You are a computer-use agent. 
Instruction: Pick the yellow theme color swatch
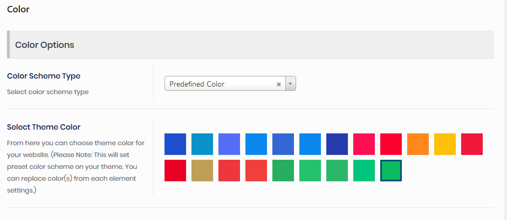(x=445, y=144)
